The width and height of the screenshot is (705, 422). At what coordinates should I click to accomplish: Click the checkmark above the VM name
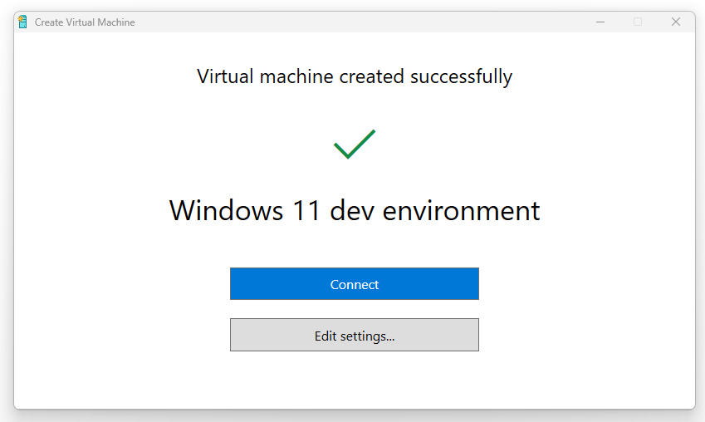(355, 144)
